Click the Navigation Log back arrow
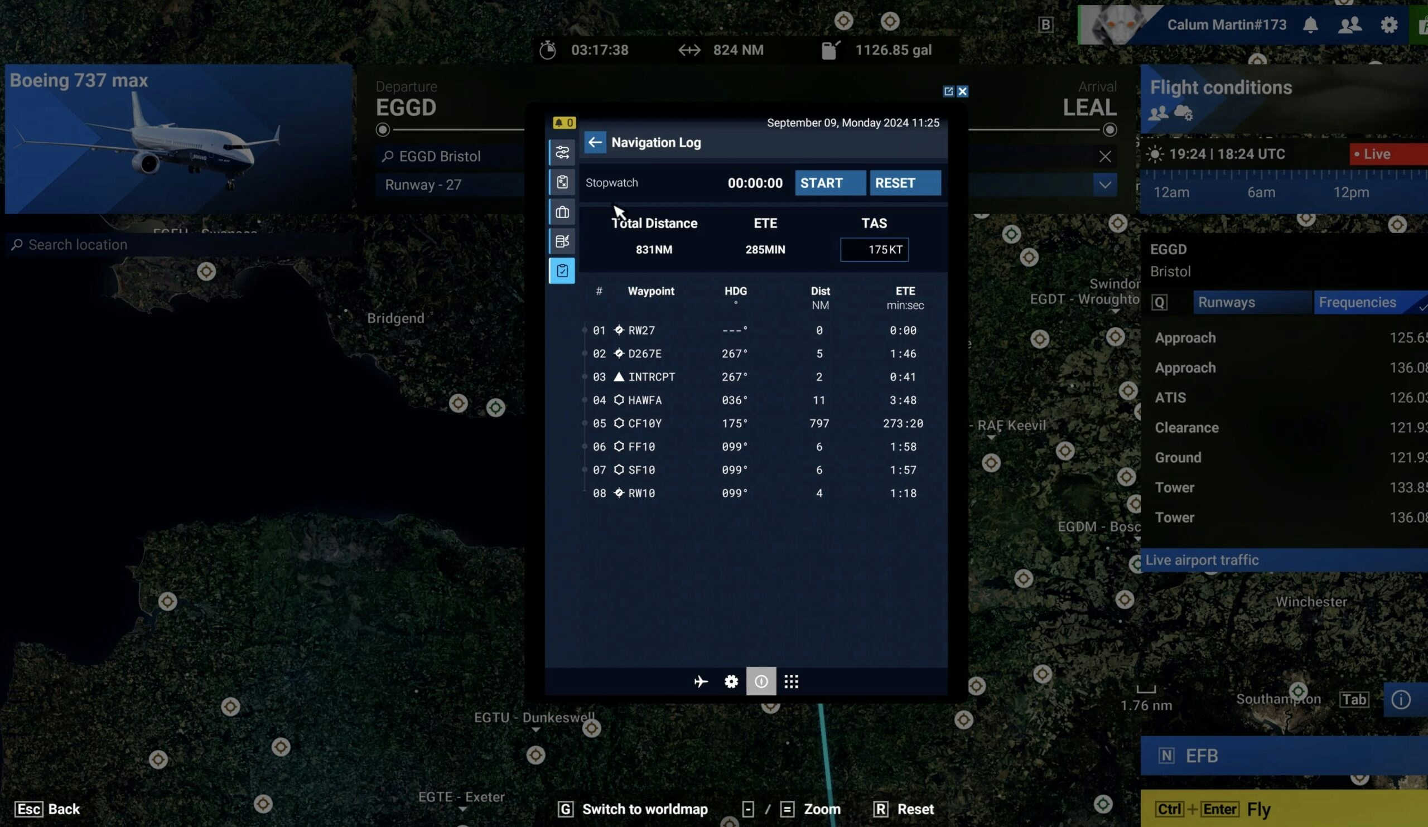 pyautogui.click(x=595, y=143)
